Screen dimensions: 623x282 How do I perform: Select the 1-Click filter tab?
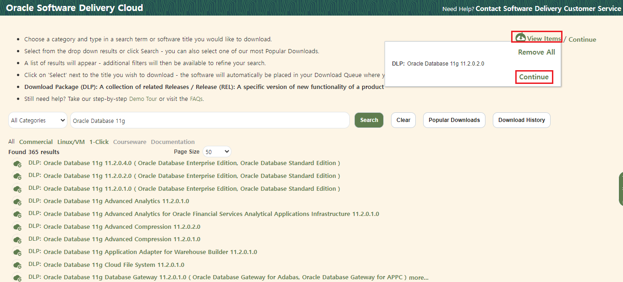[x=99, y=142]
